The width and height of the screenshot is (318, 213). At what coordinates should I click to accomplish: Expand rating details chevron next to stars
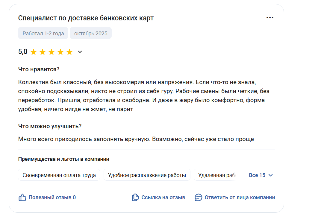coord(80,52)
